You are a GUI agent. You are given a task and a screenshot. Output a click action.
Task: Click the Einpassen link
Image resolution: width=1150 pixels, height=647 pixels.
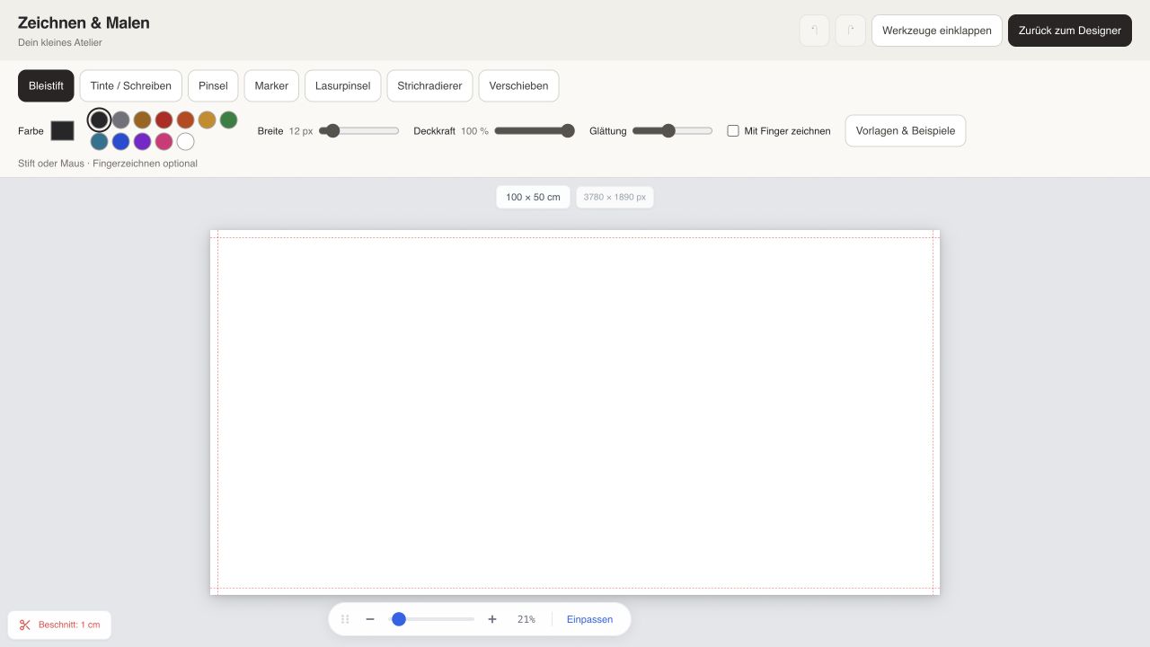[x=589, y=619]
